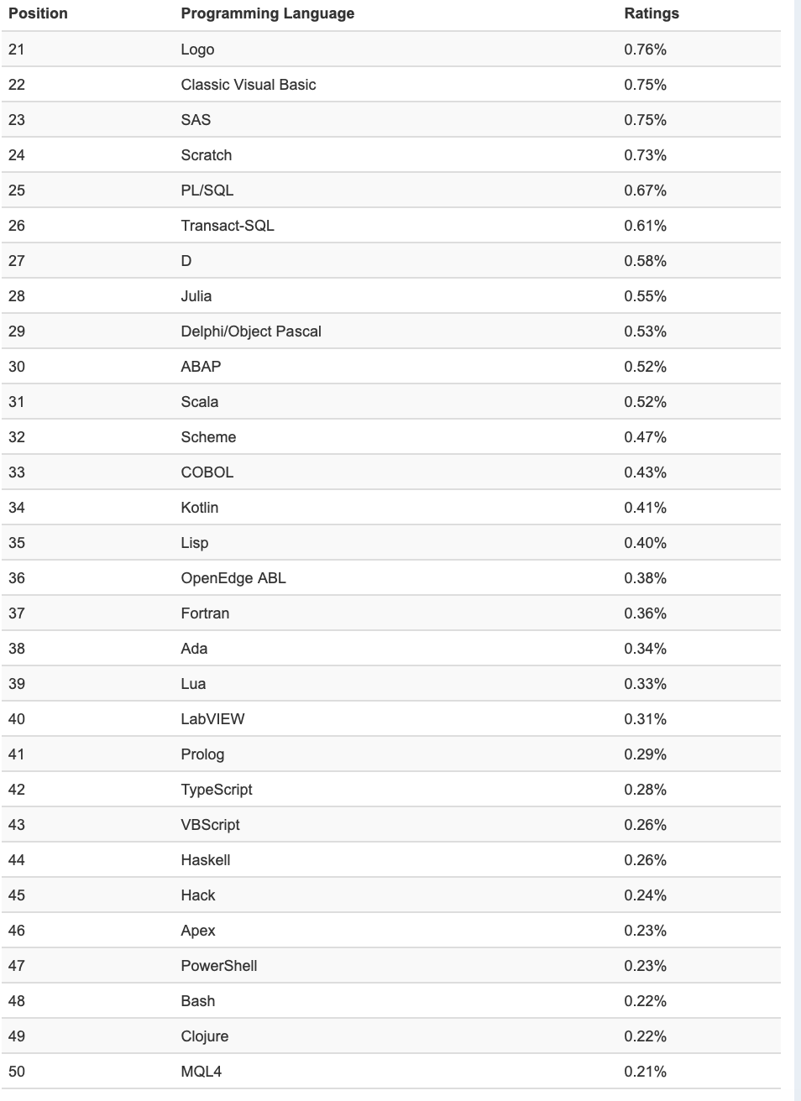Select the Logo language row
Viewport: 801px width, 1101px height.
pos(197,50)
